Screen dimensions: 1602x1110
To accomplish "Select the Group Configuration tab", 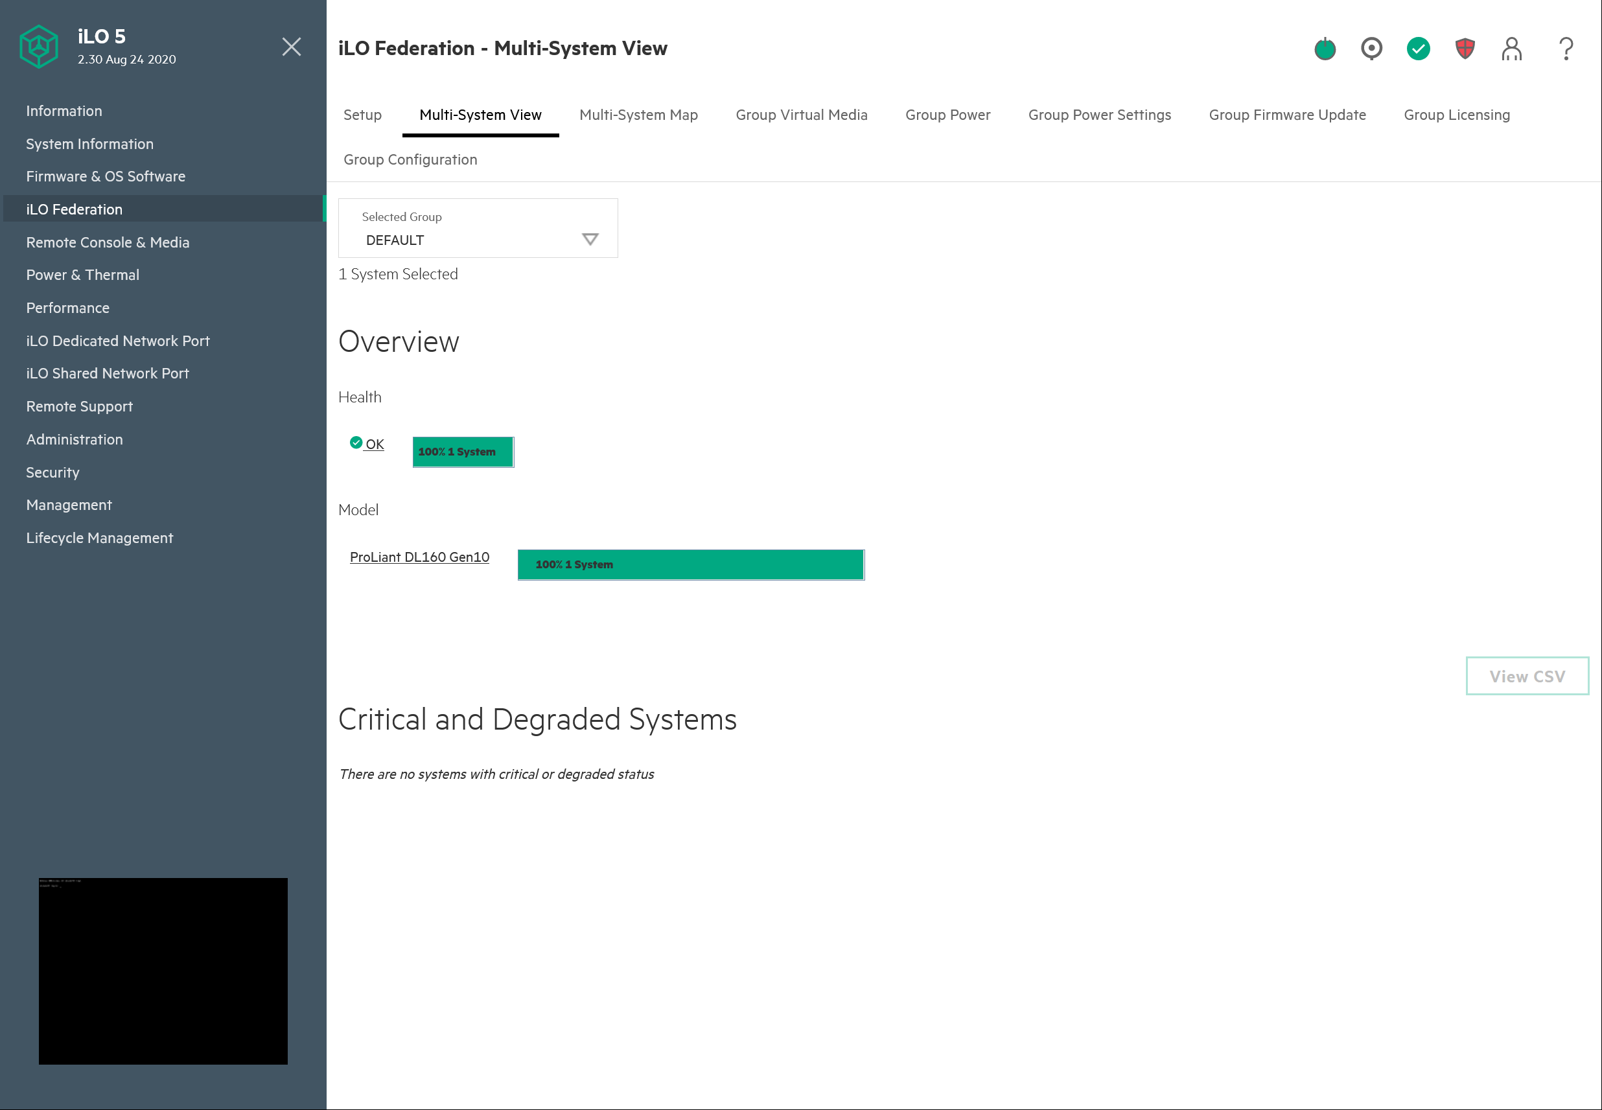I will tap(410, 159).
